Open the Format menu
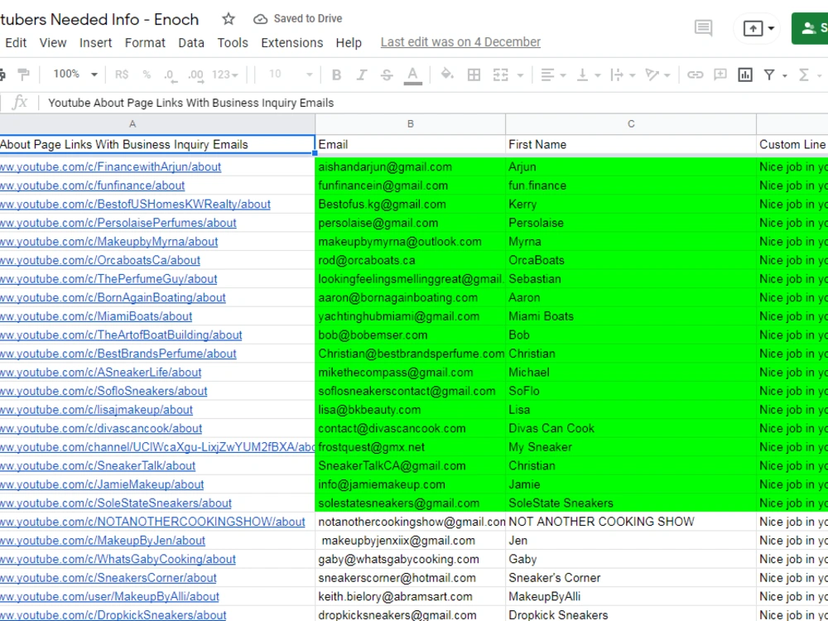The image size is (828, 621). pyautogui.click(x=145, y=43)
